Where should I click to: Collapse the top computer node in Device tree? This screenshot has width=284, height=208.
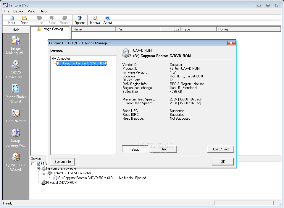tap(33, 164)
